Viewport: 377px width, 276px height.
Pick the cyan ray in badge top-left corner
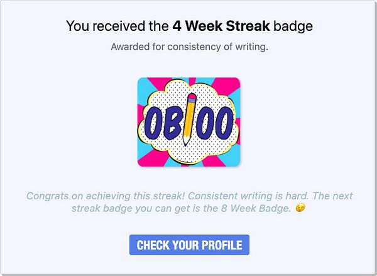coord(144,88)
